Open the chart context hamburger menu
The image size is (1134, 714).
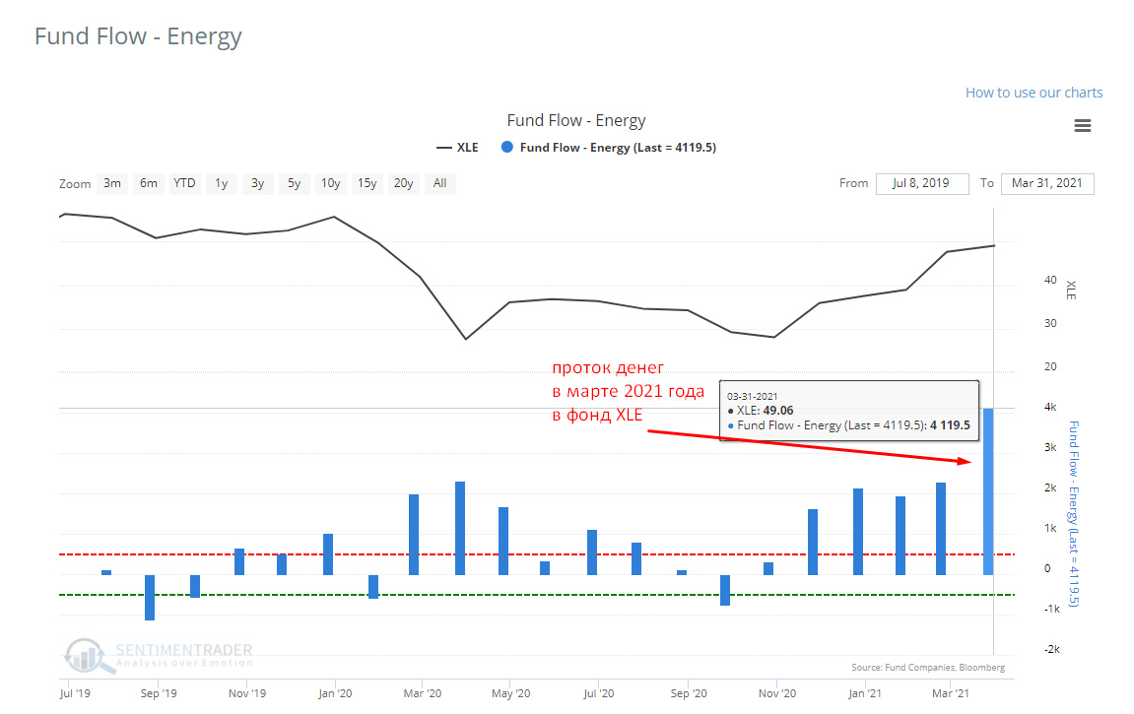point(1082,126)
